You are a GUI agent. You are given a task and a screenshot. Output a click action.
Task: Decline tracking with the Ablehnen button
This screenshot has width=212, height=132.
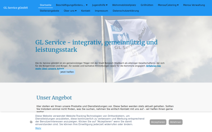pos(176,122)
